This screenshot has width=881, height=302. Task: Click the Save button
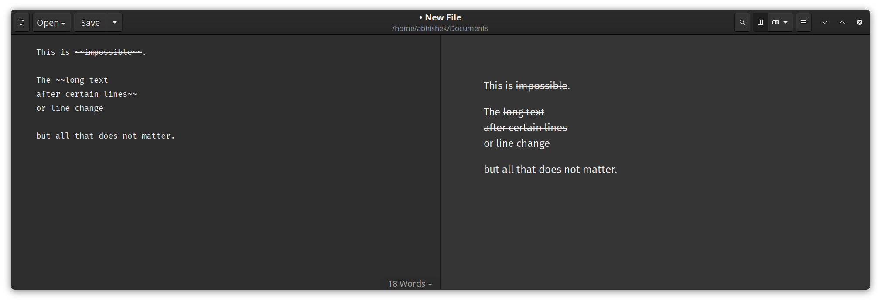coord(90,22)
